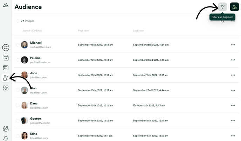Open more options for George's row

click(x=233, y=121)
